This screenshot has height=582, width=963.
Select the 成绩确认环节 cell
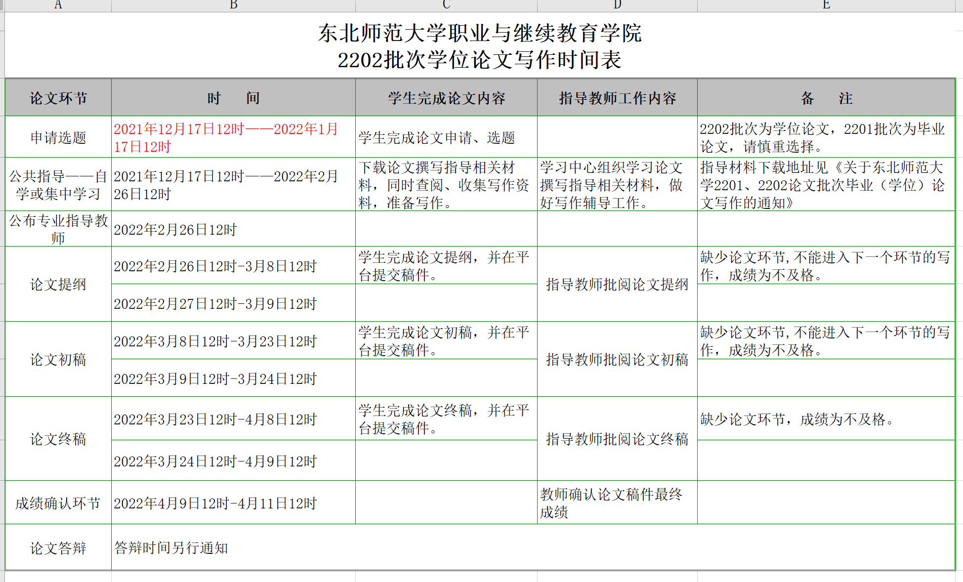(58, 502)
